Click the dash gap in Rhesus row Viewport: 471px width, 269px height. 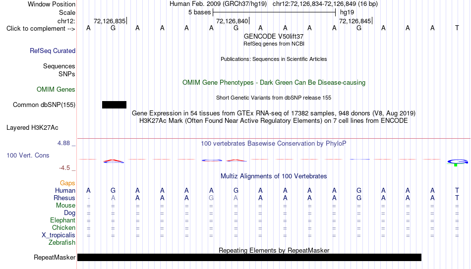[x=89, y=198]
